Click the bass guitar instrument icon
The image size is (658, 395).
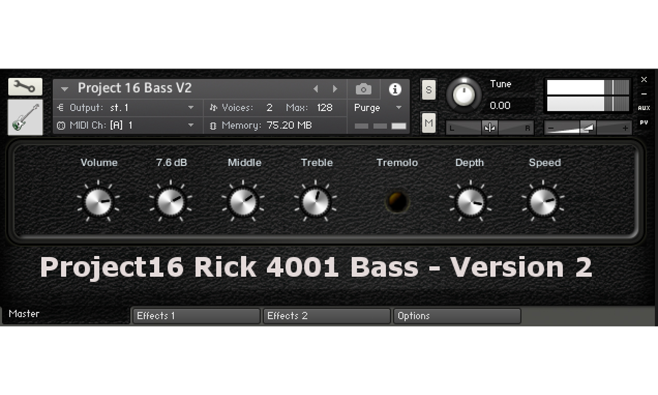25,117
